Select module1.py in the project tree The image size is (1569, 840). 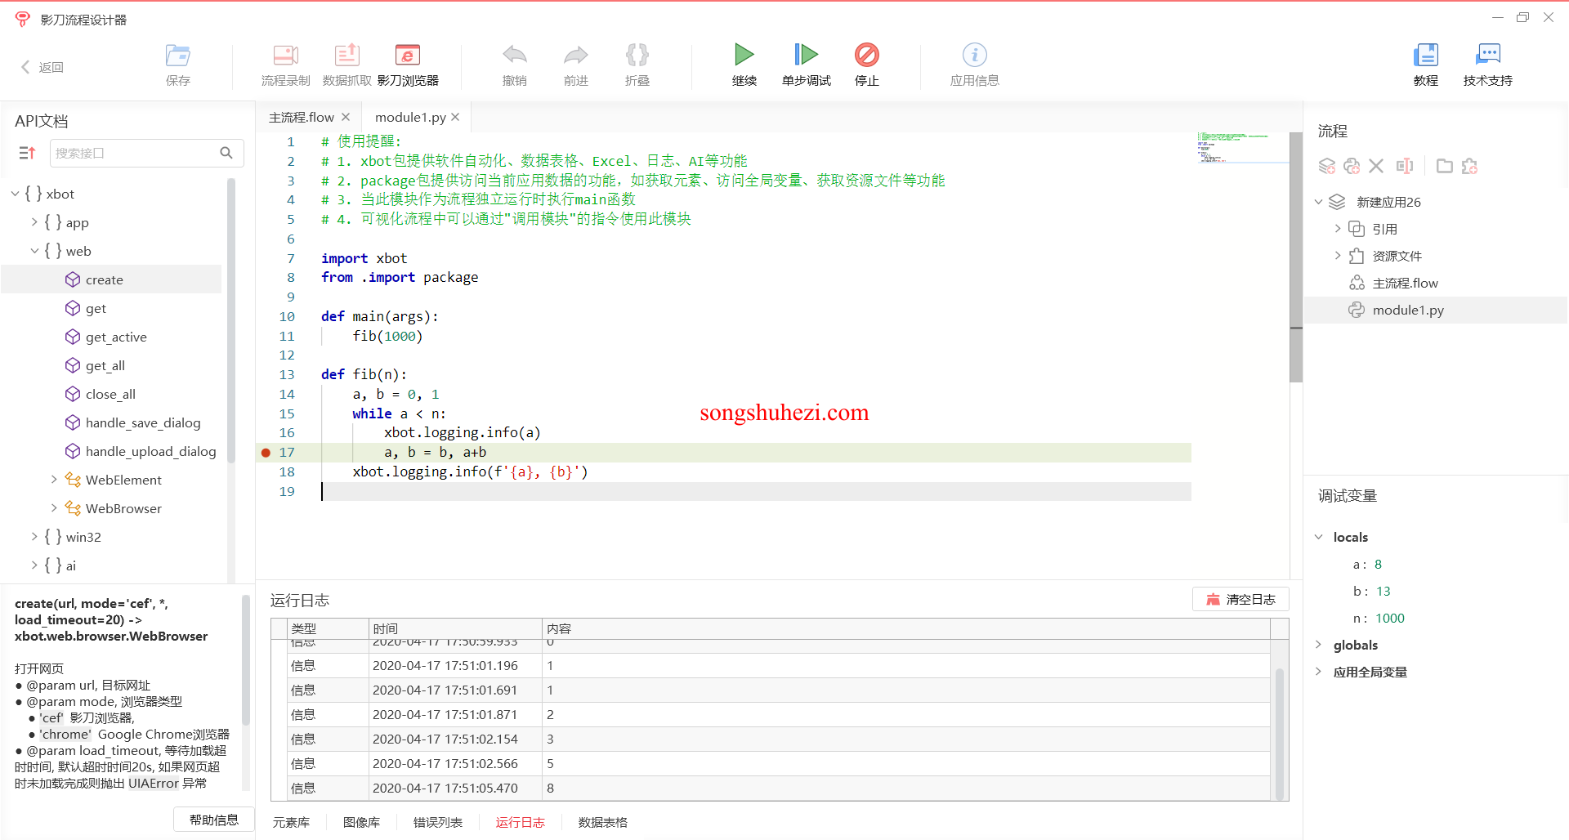pos(1435,310)
